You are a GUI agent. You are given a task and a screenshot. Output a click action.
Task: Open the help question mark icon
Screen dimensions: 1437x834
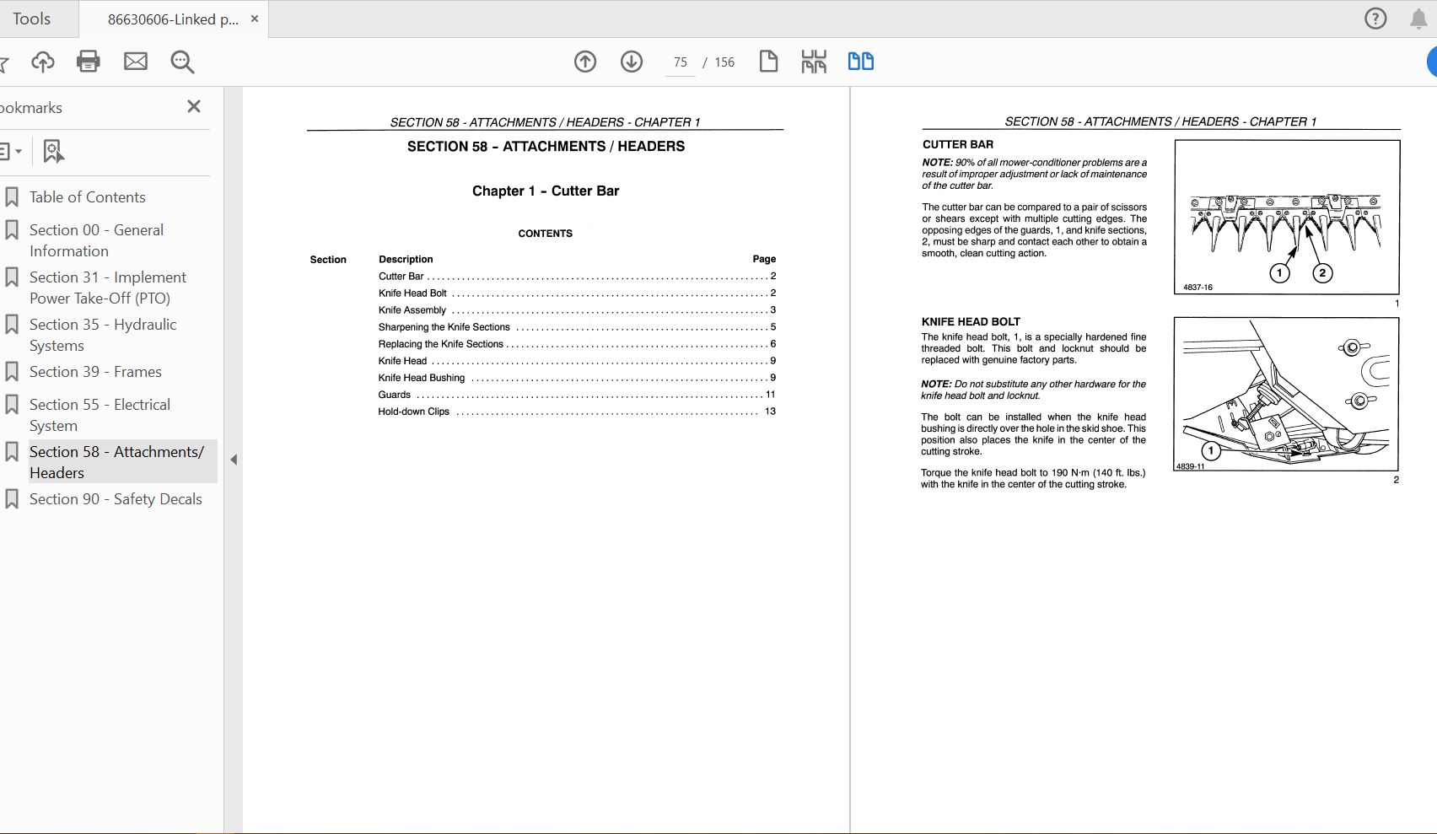pyautogui.click(x=1375, y=19)
